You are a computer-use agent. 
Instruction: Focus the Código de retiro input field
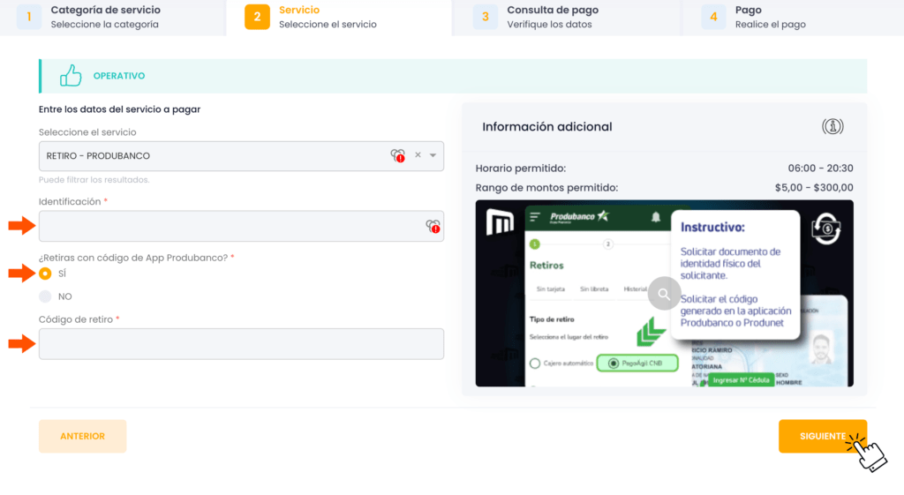coord(241,344)
